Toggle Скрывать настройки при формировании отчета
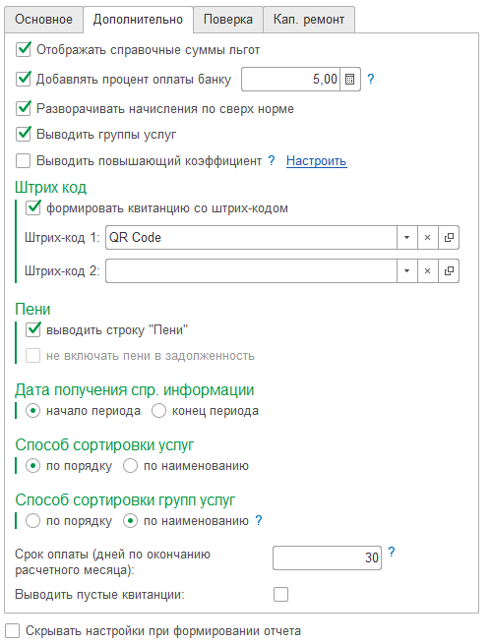The height and width of the screenshot is (644, 492). click(13, 630)
